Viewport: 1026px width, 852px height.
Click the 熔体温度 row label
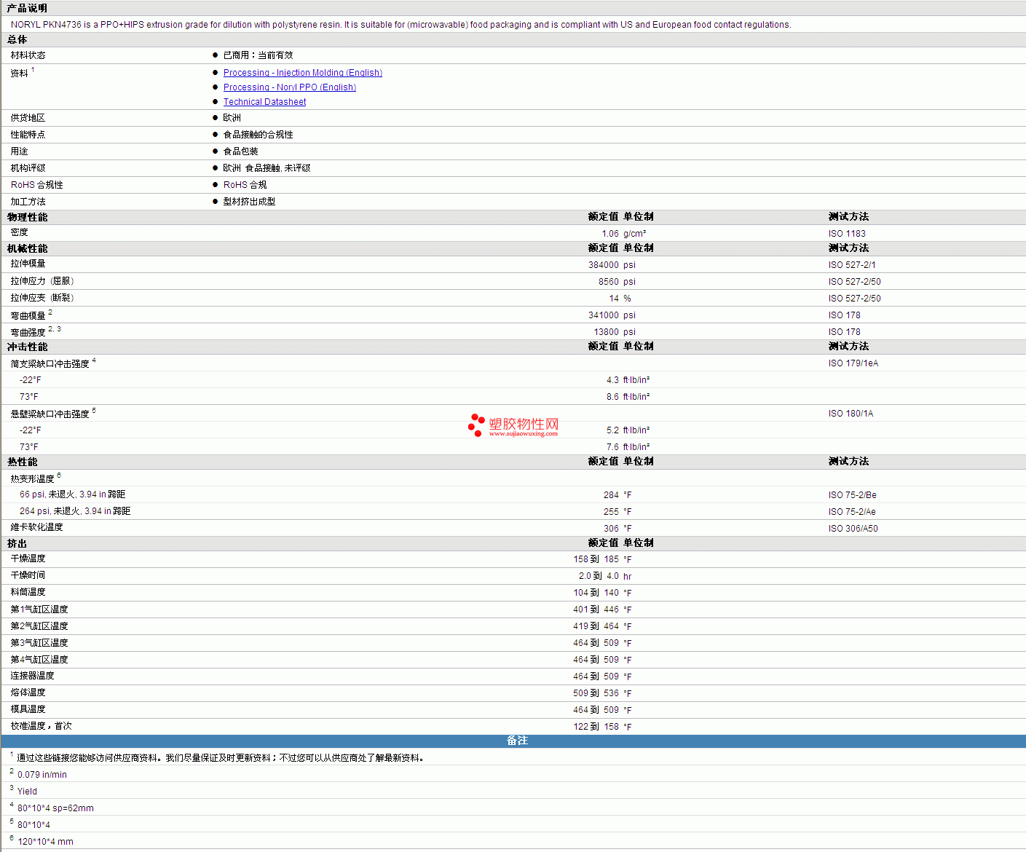click(28, 693)
